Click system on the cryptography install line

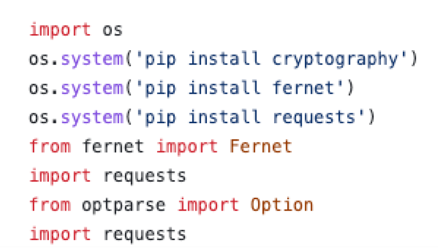92,59
